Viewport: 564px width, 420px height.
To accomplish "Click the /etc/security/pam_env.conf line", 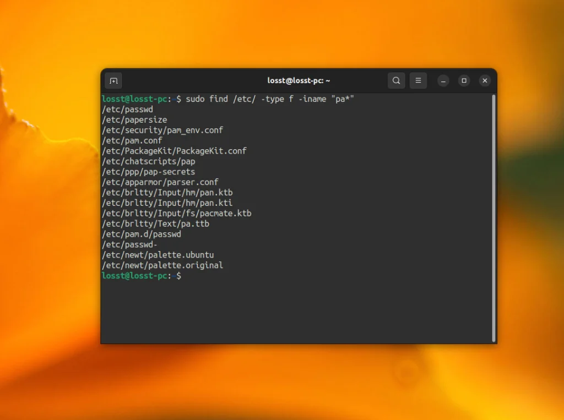I will 162,130.
